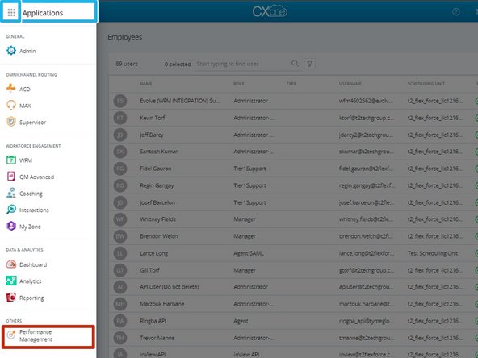Click Test Scheduling Unit cell
The image size is (478, 358).
432,253
